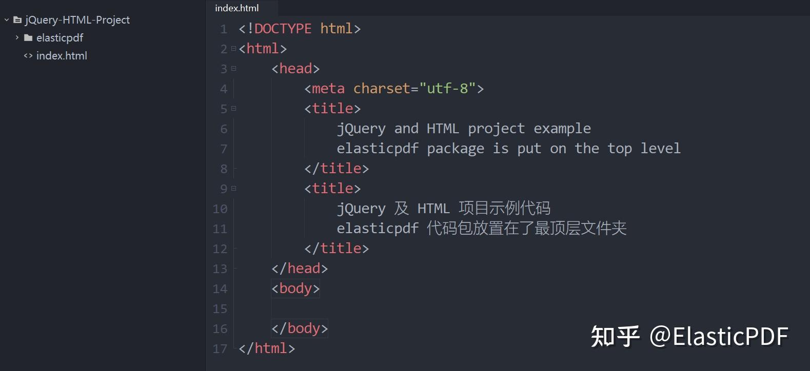Click the closing html tag on line 17

pyautogui.click(x=267, y=348)
